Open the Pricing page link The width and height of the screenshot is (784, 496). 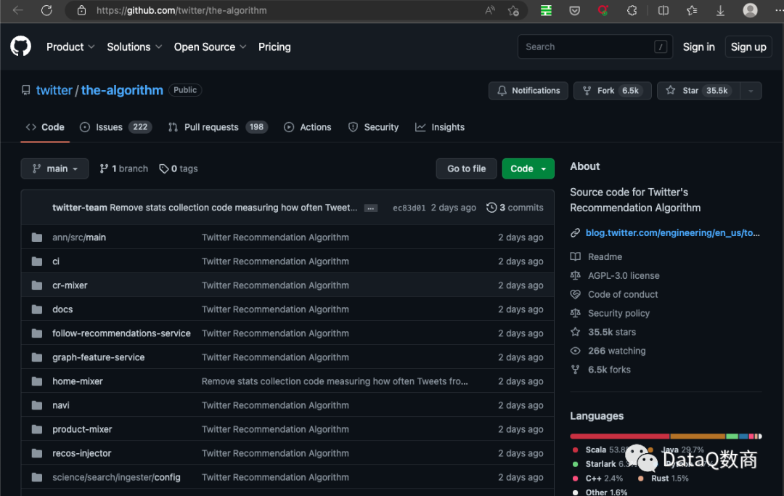point(274,47)
